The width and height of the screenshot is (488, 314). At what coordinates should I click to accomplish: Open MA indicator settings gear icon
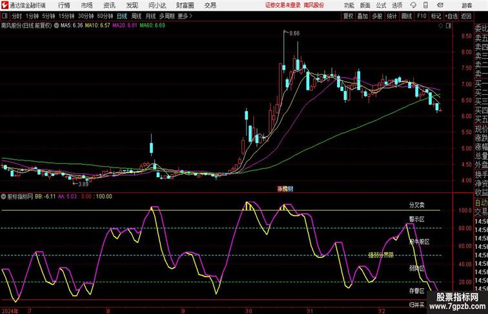[56, 26]
